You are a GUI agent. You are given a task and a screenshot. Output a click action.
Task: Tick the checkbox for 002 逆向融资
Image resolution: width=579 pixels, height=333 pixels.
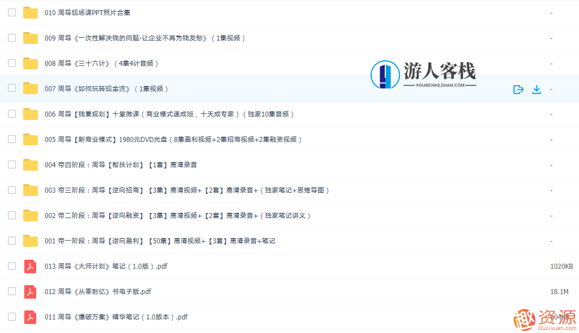pyautogui.click(x=11, y=215)
